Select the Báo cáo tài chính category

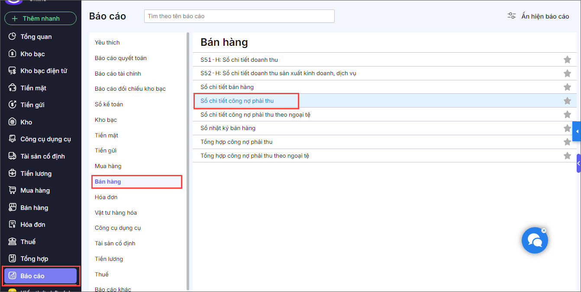[x=118, y=73]
